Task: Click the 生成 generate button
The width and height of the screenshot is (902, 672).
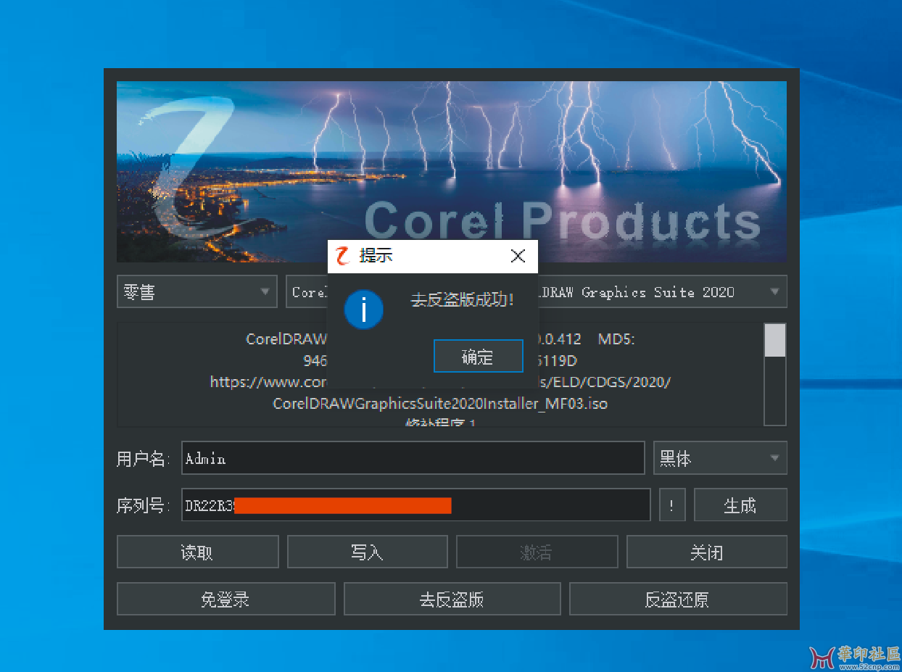Action: 740,505
